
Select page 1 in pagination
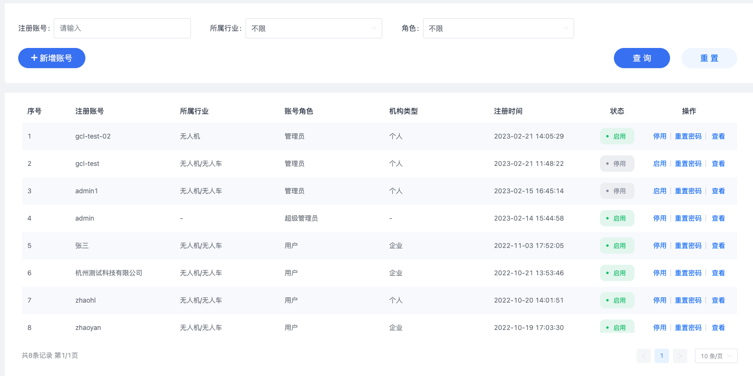tap(662, 356)
